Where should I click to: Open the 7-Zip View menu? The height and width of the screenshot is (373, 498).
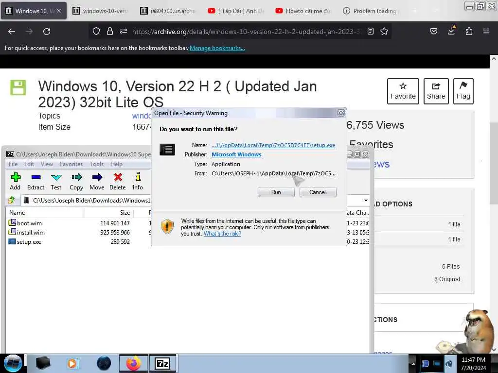pos(47,164)
